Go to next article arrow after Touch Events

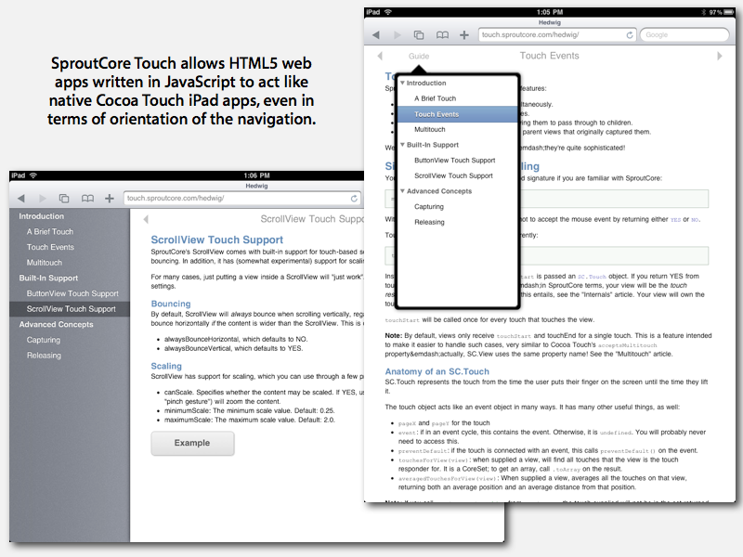pos(719,56)
